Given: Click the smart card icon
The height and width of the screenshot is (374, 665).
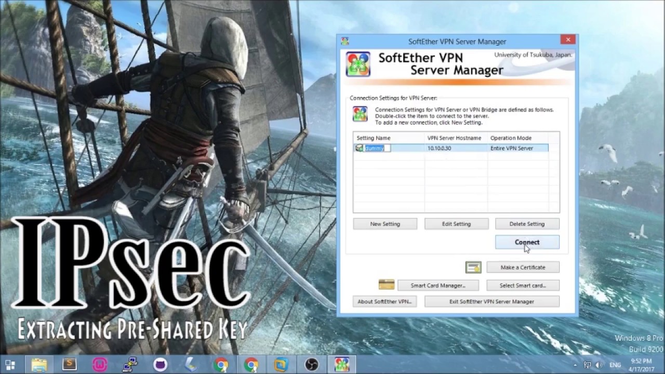Looking at the screenshot, I should pyautogui.click(x=387, y=285).
